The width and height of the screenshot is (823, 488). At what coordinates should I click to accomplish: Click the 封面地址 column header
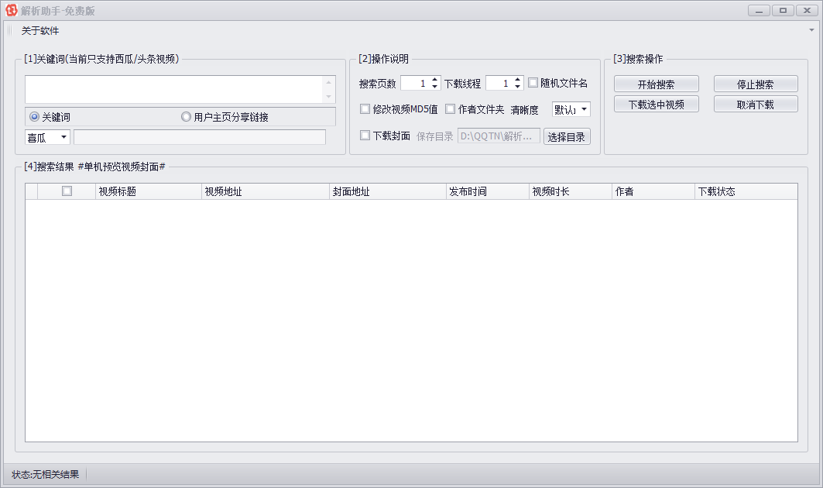pyautogui.click(x=387, y=191)
